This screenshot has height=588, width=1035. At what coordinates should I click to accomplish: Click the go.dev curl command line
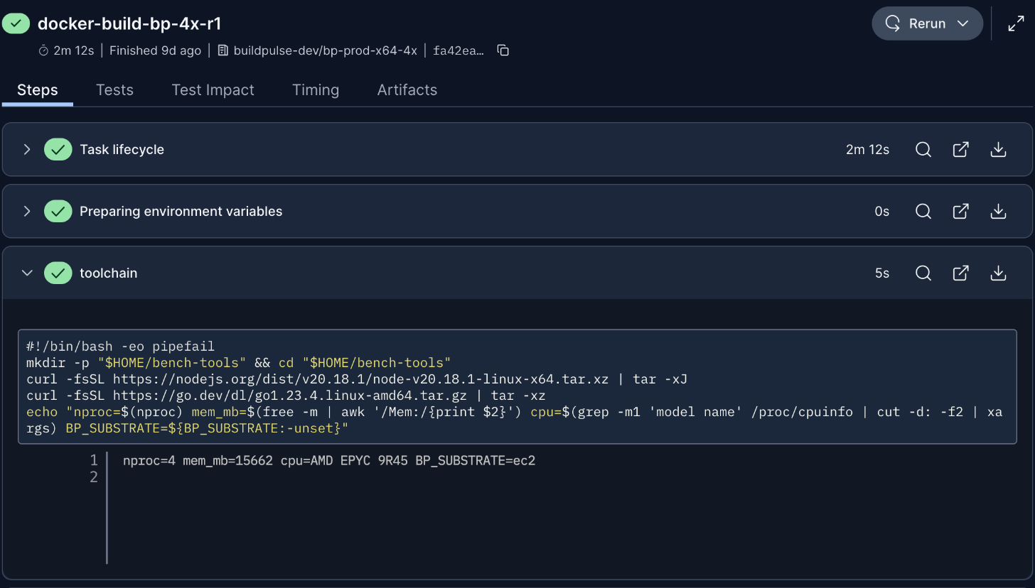[286, 396]
